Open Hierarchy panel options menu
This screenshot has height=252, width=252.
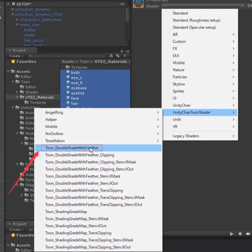click(122, 4)
